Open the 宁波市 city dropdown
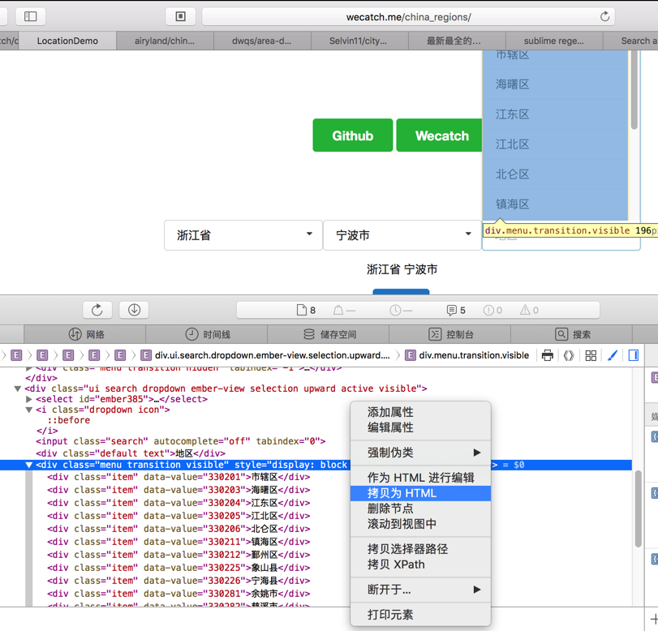Image resolution: width=658 pixels, height=631 pixels. click(402, 235)
